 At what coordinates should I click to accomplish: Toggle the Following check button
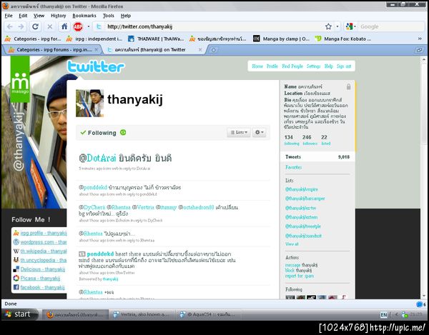(x=99, y=133)
